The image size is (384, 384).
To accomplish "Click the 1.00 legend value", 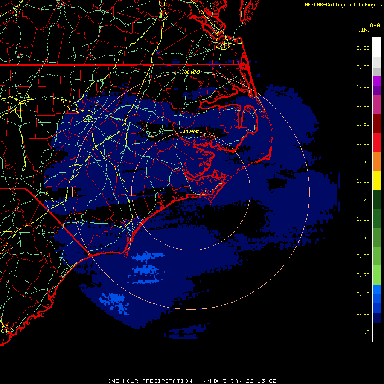I will tap(363, 219).
